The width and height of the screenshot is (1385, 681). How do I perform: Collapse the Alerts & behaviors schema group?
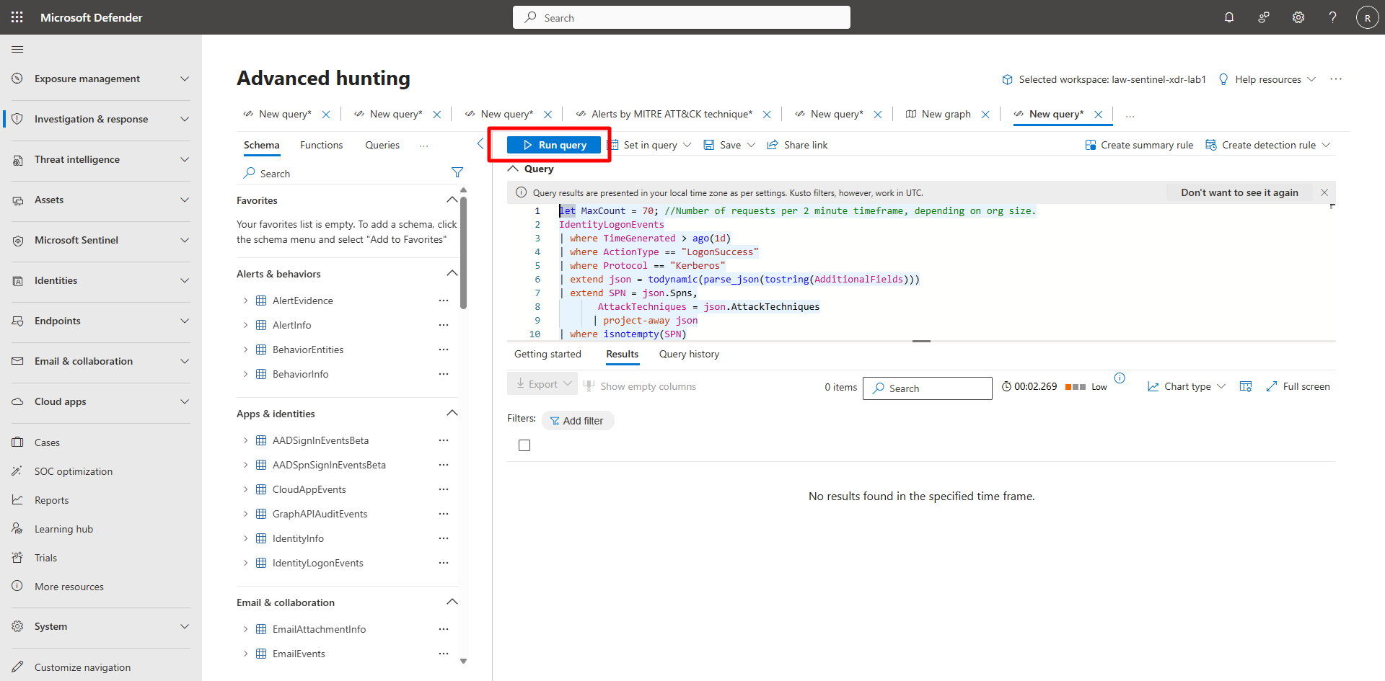click(x=452, y=273)
